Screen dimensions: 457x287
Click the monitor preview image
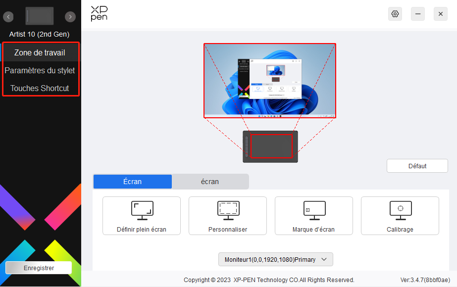(x=270, y=81)
